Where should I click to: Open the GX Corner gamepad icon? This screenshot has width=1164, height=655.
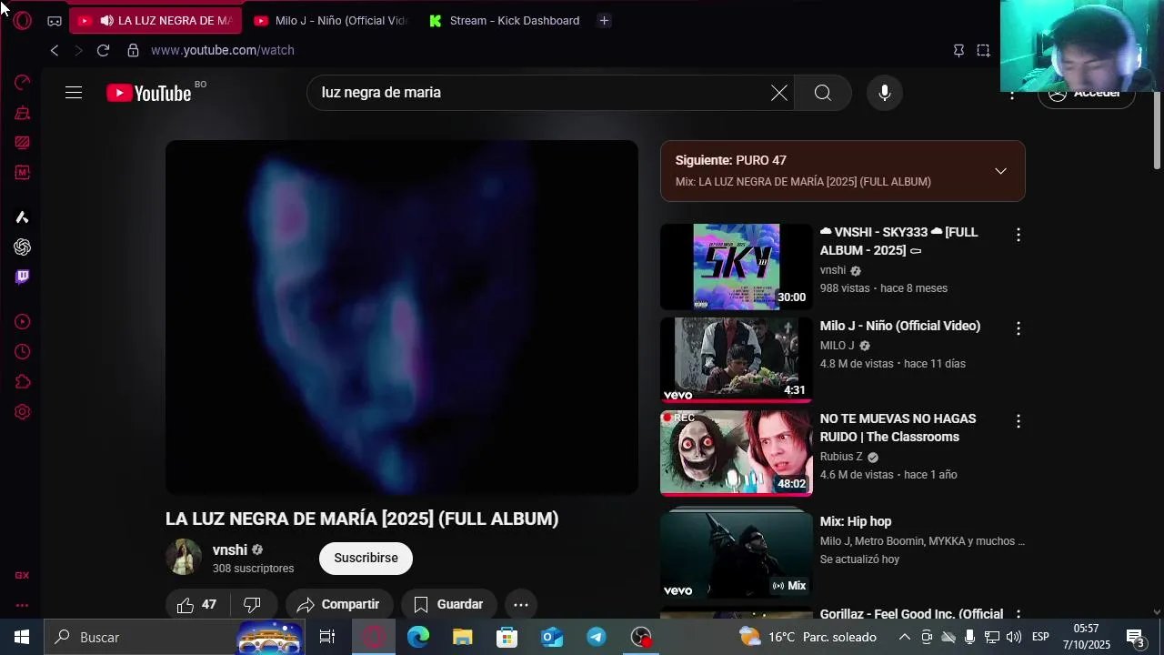point(55,21)
